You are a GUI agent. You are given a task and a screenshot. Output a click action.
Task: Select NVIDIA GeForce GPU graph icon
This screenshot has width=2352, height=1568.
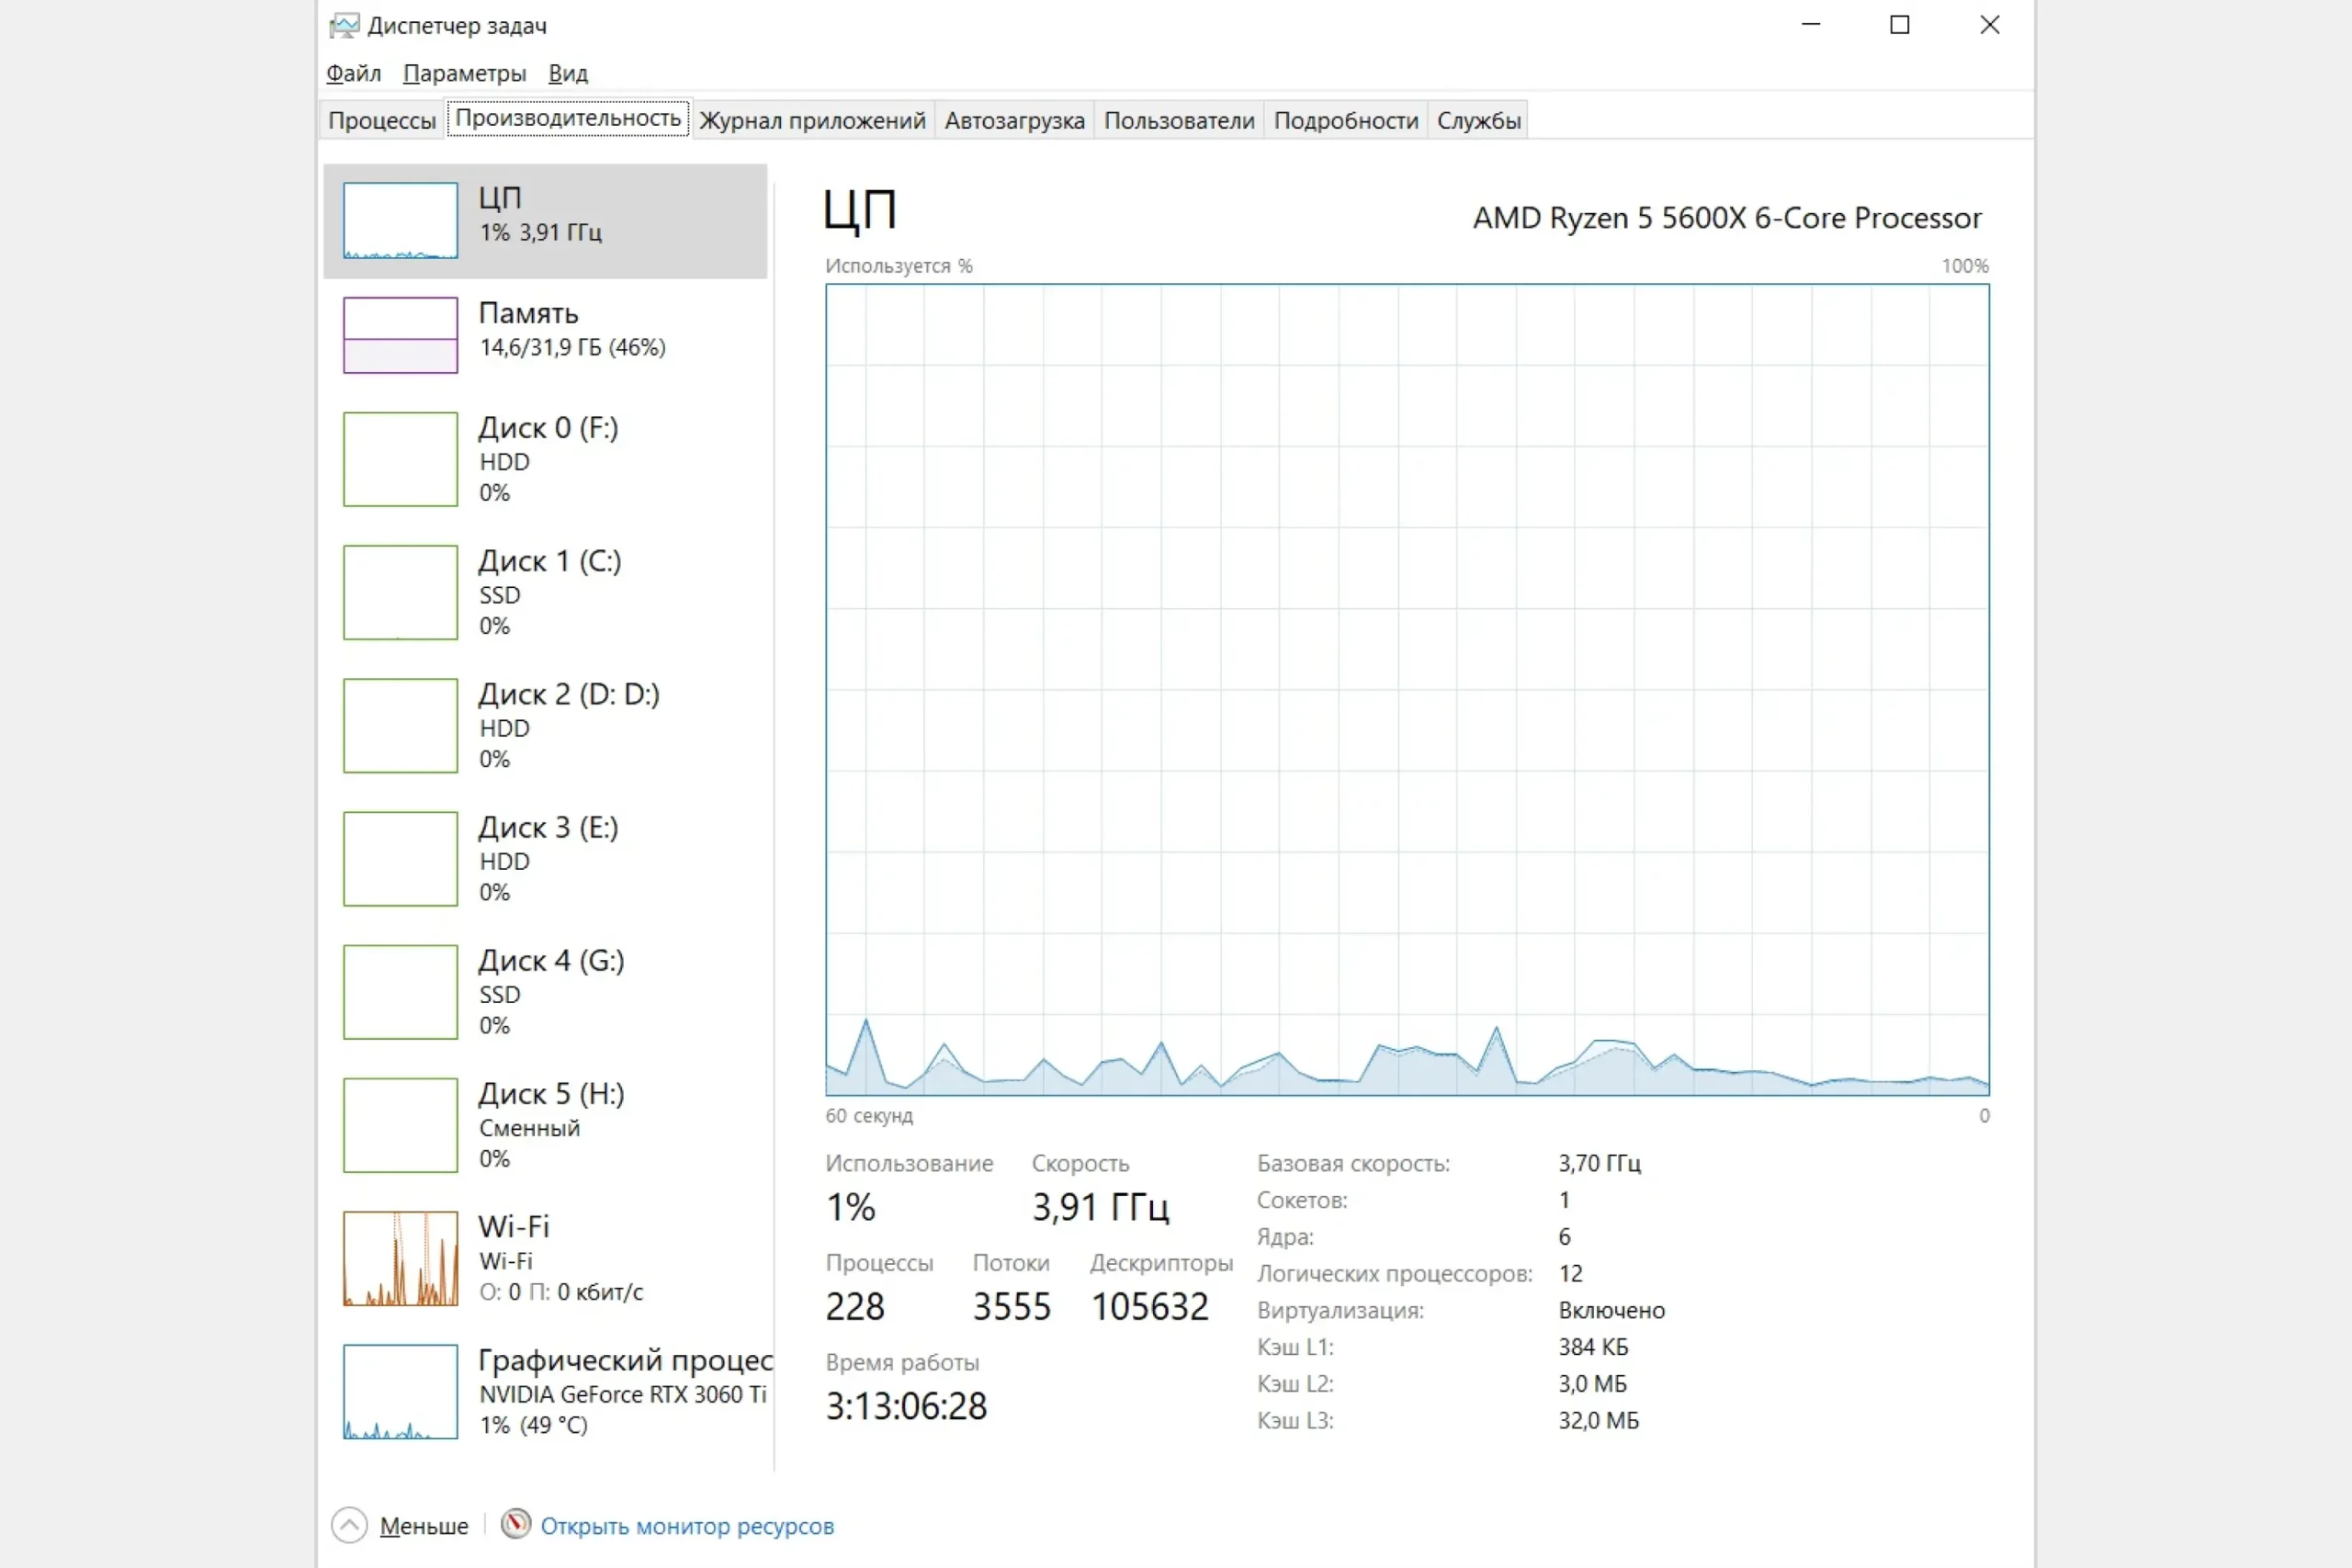(x=400, y=1391)
